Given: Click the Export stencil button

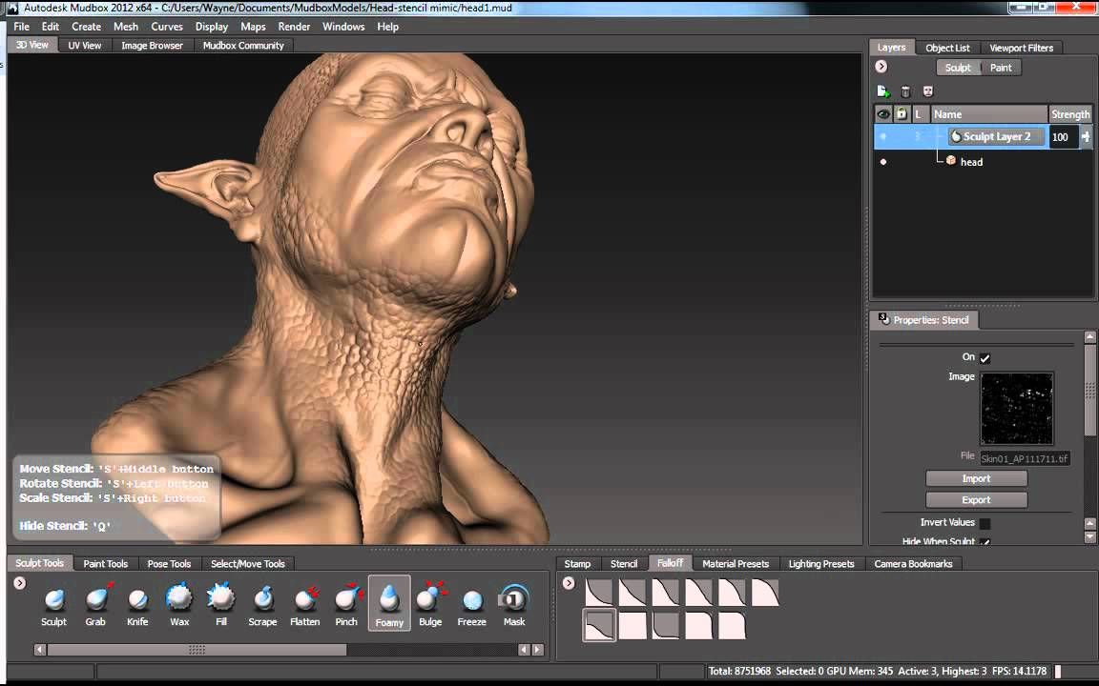Looking at the screenshot, I should point(976,500).
